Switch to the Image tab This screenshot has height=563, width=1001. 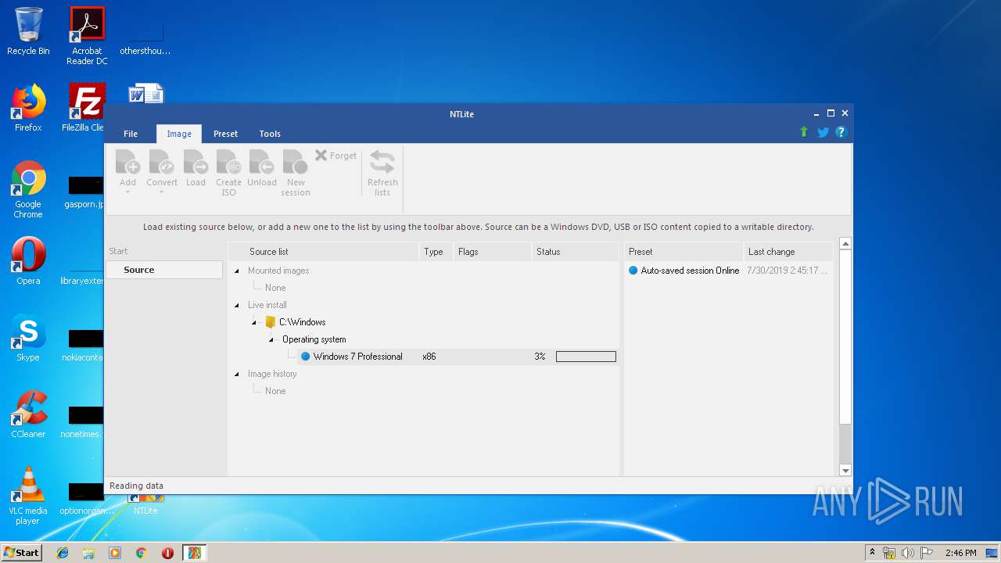click(x=179, y=134)
